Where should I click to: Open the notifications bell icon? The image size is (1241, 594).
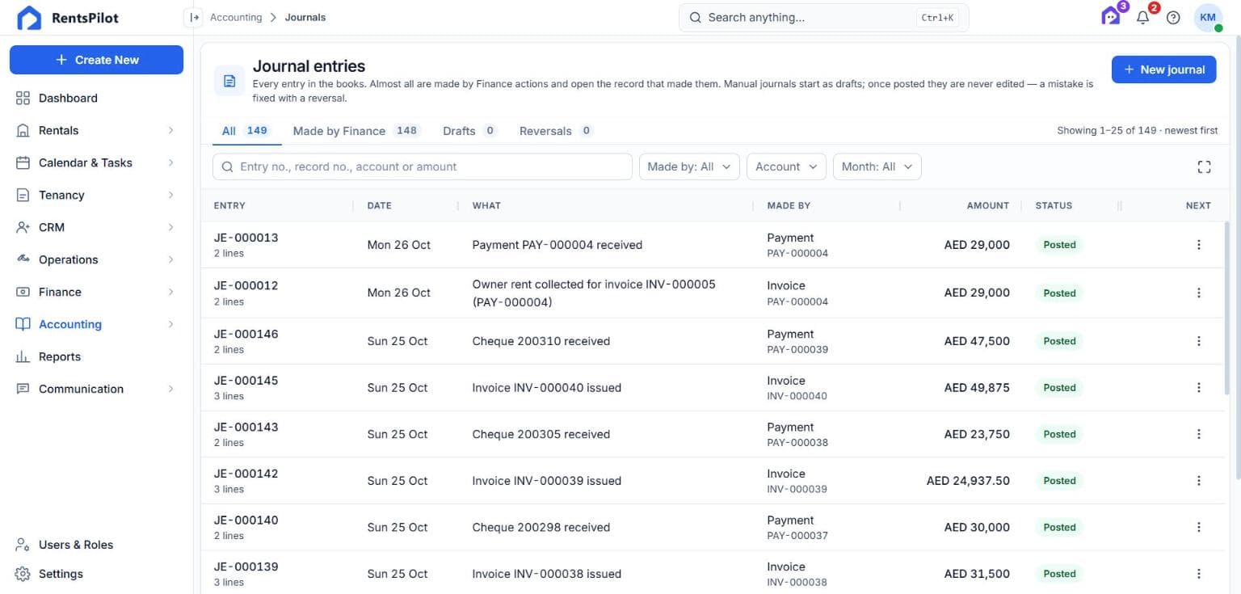(x=1142, y=17)
